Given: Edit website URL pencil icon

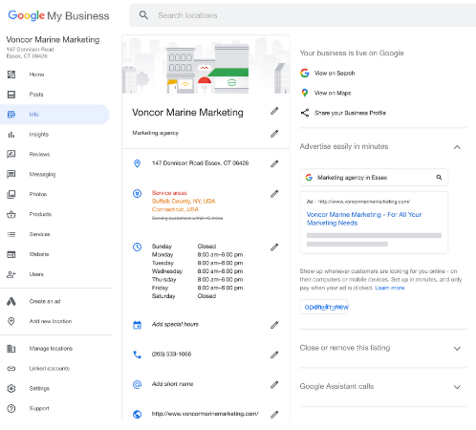Looking at the screenshot, I should tap(274, 415).
